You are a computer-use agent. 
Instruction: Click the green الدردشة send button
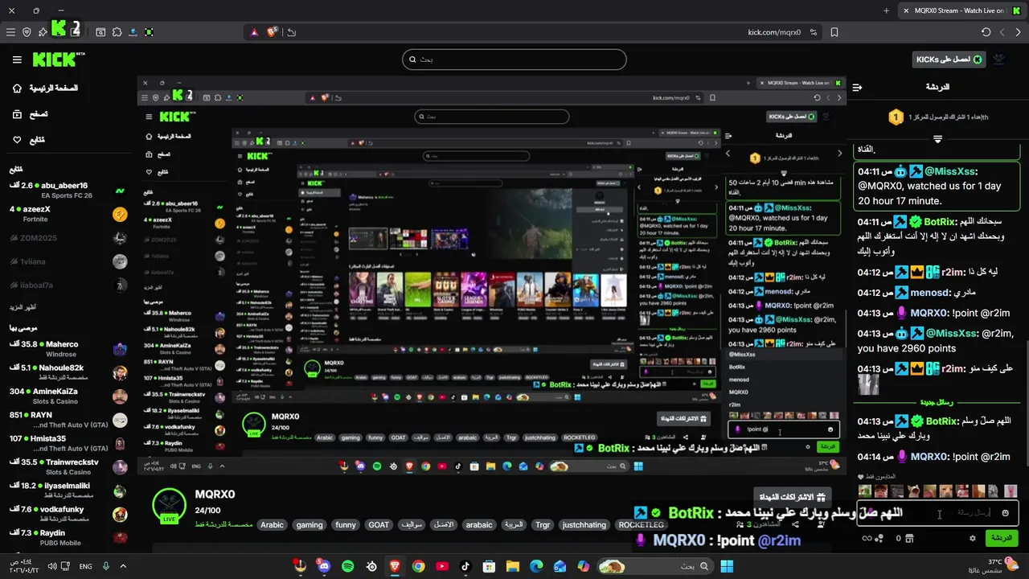click(1001, 538)
